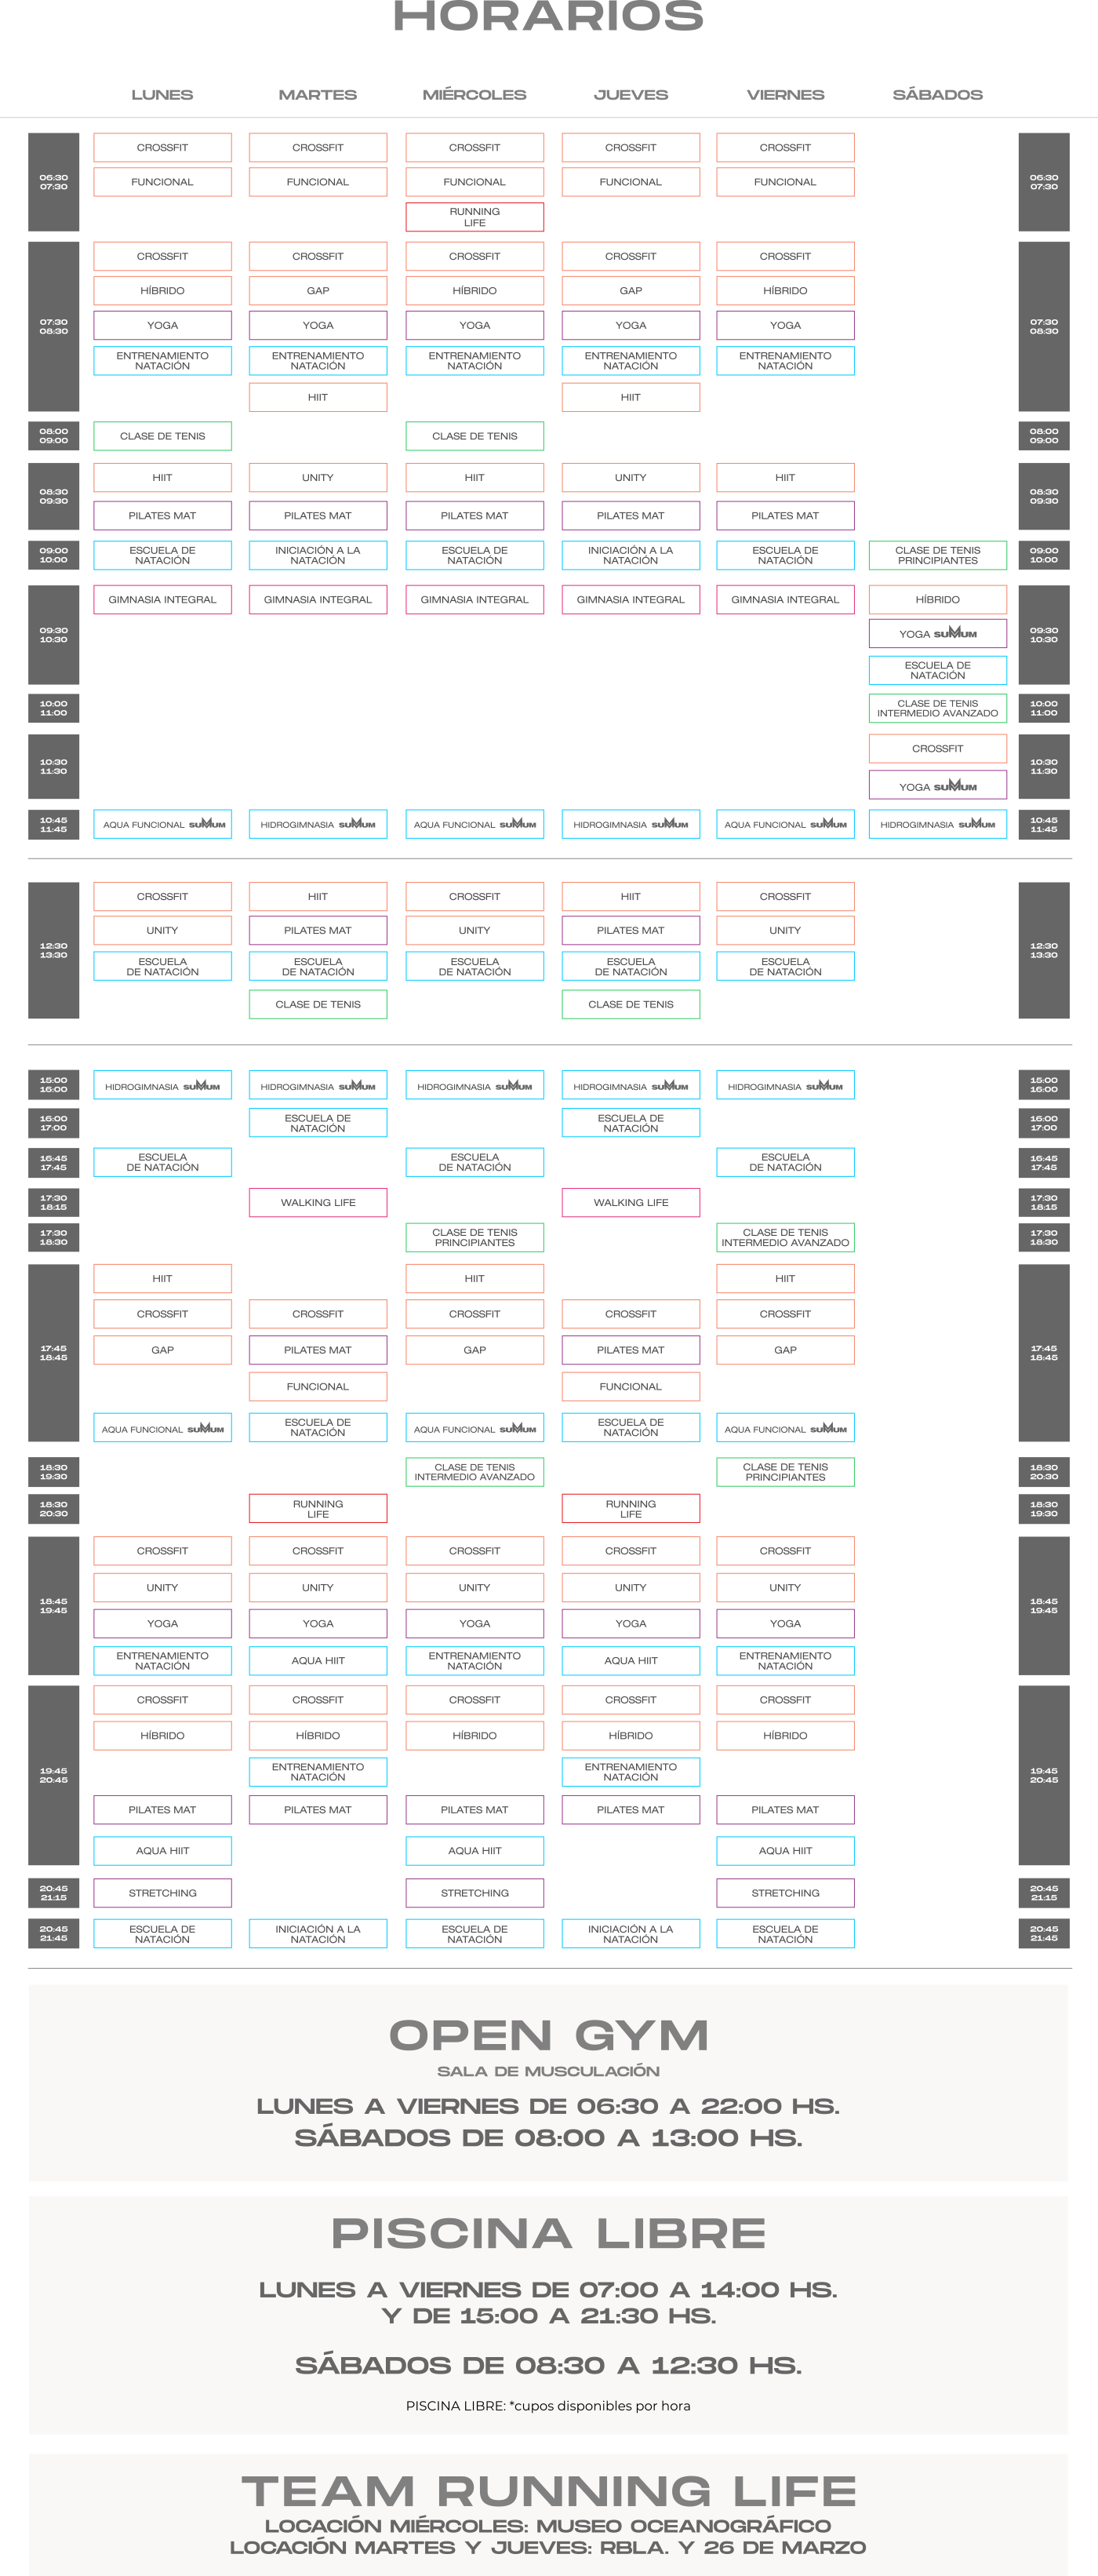The height and width of the screenshot is (2576, 1098).
Task: Click the Híbrido class on Saturday
Action: (937, 599)
